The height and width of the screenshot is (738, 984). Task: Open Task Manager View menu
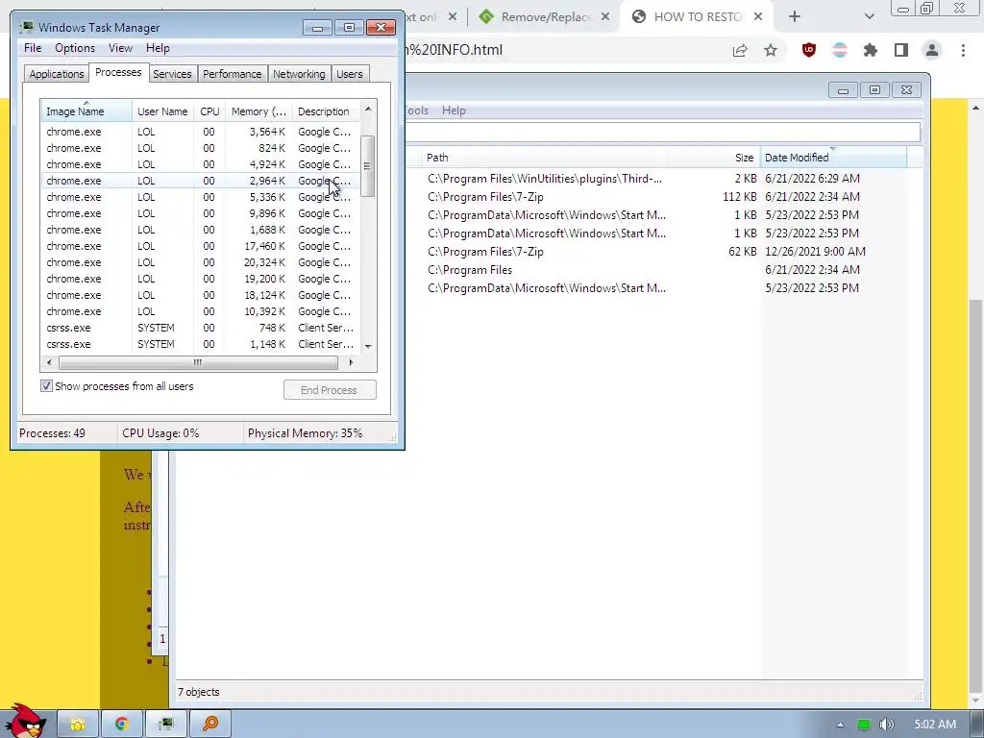pos(120,48)
